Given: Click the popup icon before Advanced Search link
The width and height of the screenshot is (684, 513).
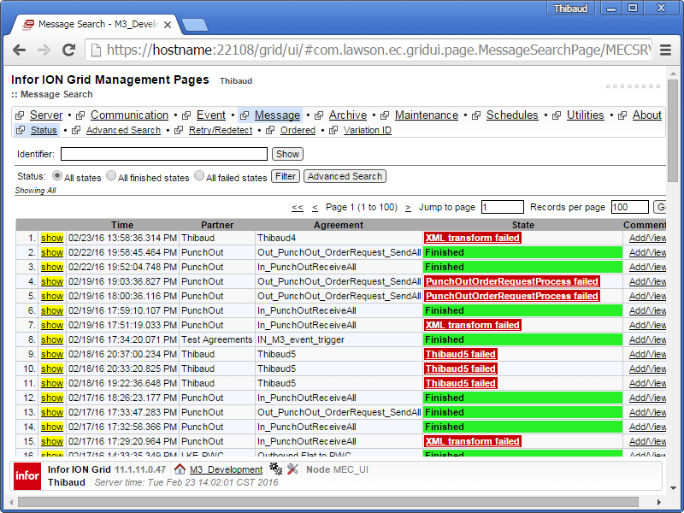Looking at the screenshot, I should 77,131.
